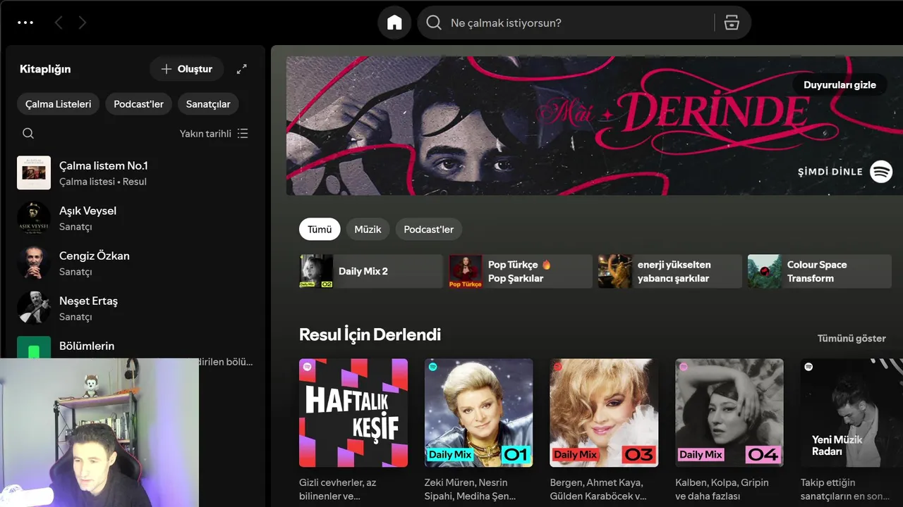This screenshot has height=507, width=903.
Task: Open list view options icon in library
Action: (x=243, y=133)
